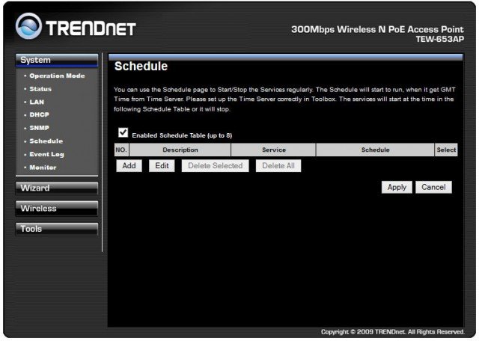Collapse the System menu section

pyautogui.click(x=57, y=61)
